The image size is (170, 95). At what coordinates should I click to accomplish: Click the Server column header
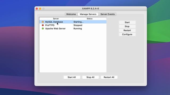[56, 19]
